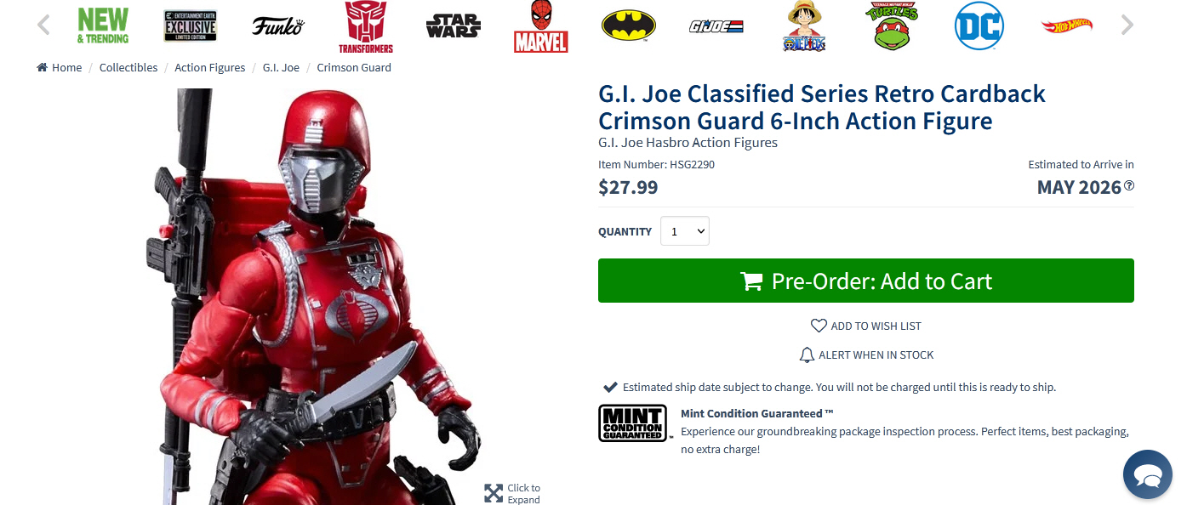Expand the Quantity dropdown
The width and height of the screenshot is (1187, 505).
tap(685, 231)
